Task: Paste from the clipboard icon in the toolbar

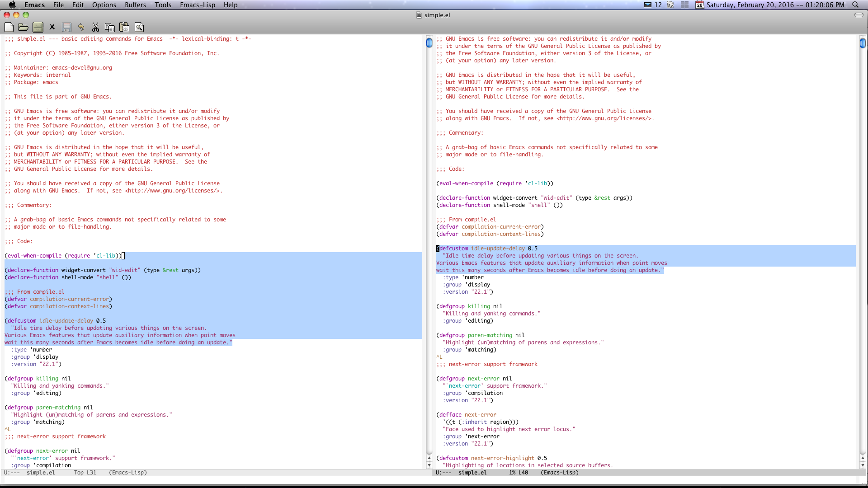Action: tap(124, 27)
